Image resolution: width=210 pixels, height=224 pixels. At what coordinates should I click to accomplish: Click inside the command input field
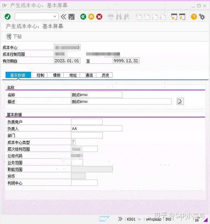34,16
